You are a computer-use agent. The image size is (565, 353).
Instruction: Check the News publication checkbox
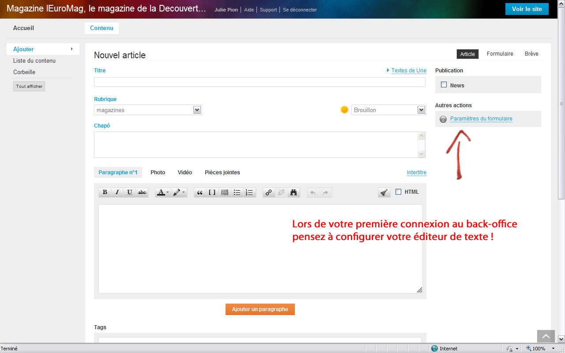coord(444,85)
